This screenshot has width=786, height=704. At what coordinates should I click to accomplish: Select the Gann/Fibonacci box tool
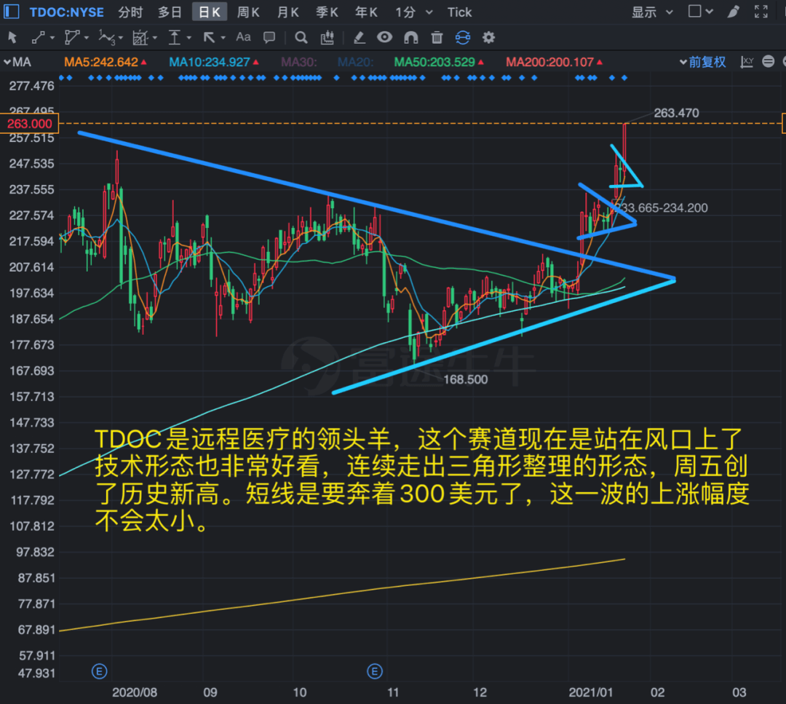[x=140, y=38]
